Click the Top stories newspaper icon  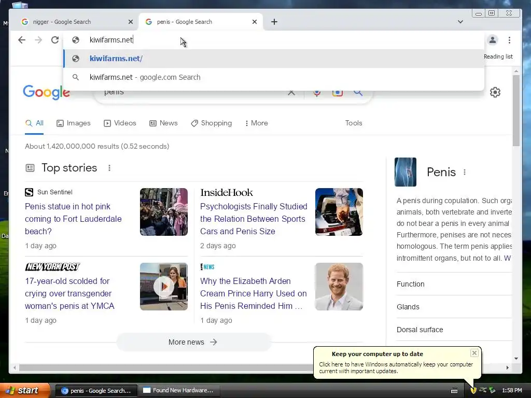pos(30,168)
